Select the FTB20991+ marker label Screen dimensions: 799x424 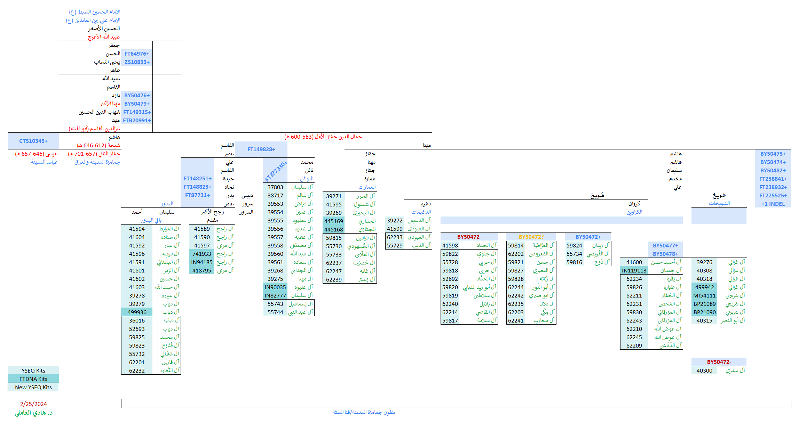[x=137, y=121]
